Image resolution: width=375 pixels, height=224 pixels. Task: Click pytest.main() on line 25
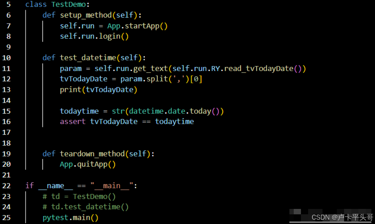tap(70, 218)
